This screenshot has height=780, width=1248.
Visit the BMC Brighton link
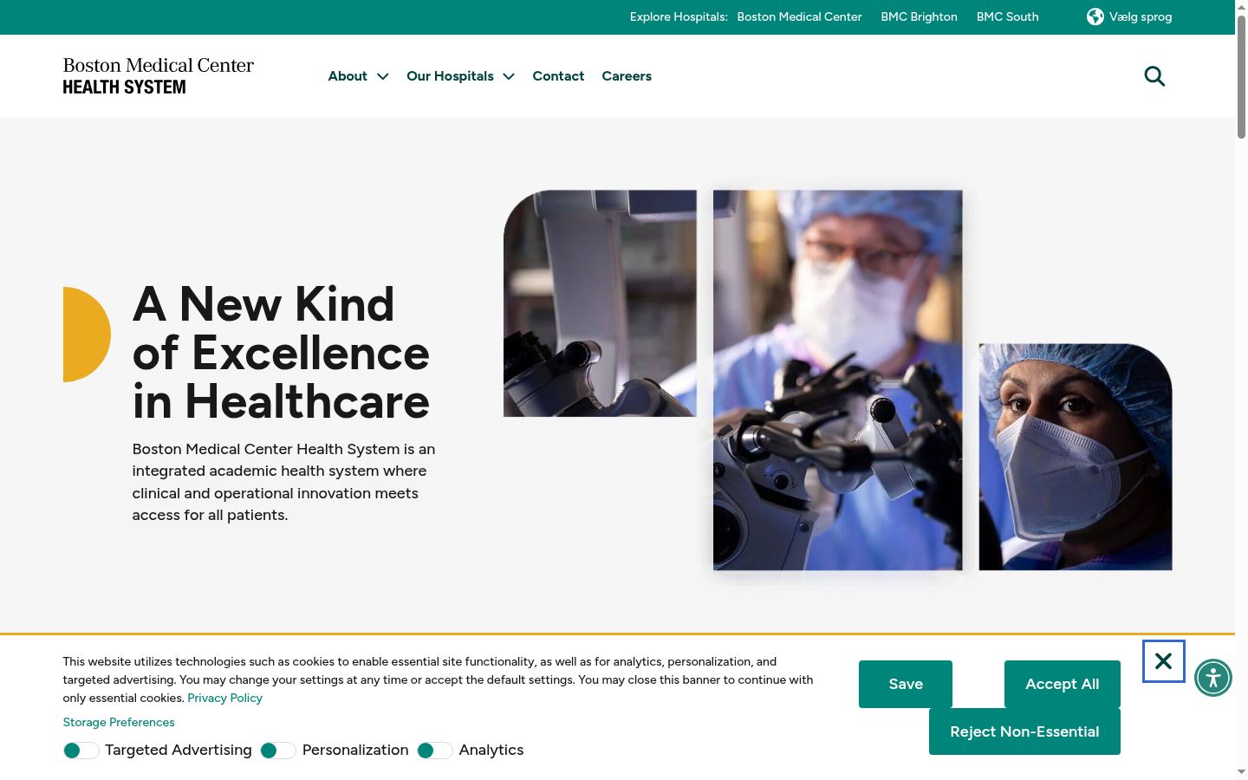919,16
